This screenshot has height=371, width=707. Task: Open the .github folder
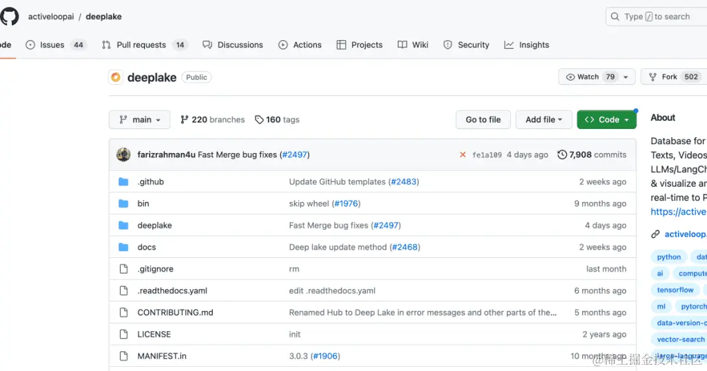coord(151,181)
